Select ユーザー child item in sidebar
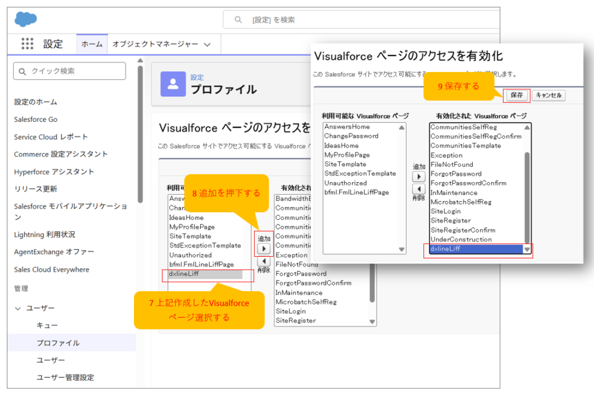The image size is (594, 396). point(50,360)
